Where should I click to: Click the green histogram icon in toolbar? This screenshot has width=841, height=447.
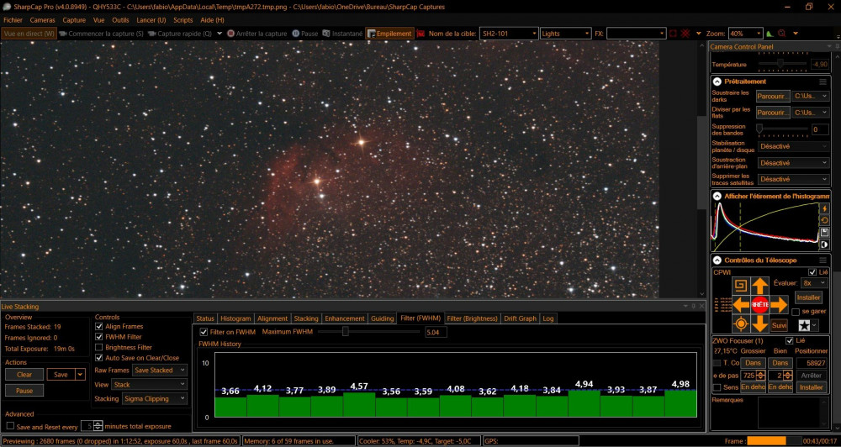tap(770, 34)
